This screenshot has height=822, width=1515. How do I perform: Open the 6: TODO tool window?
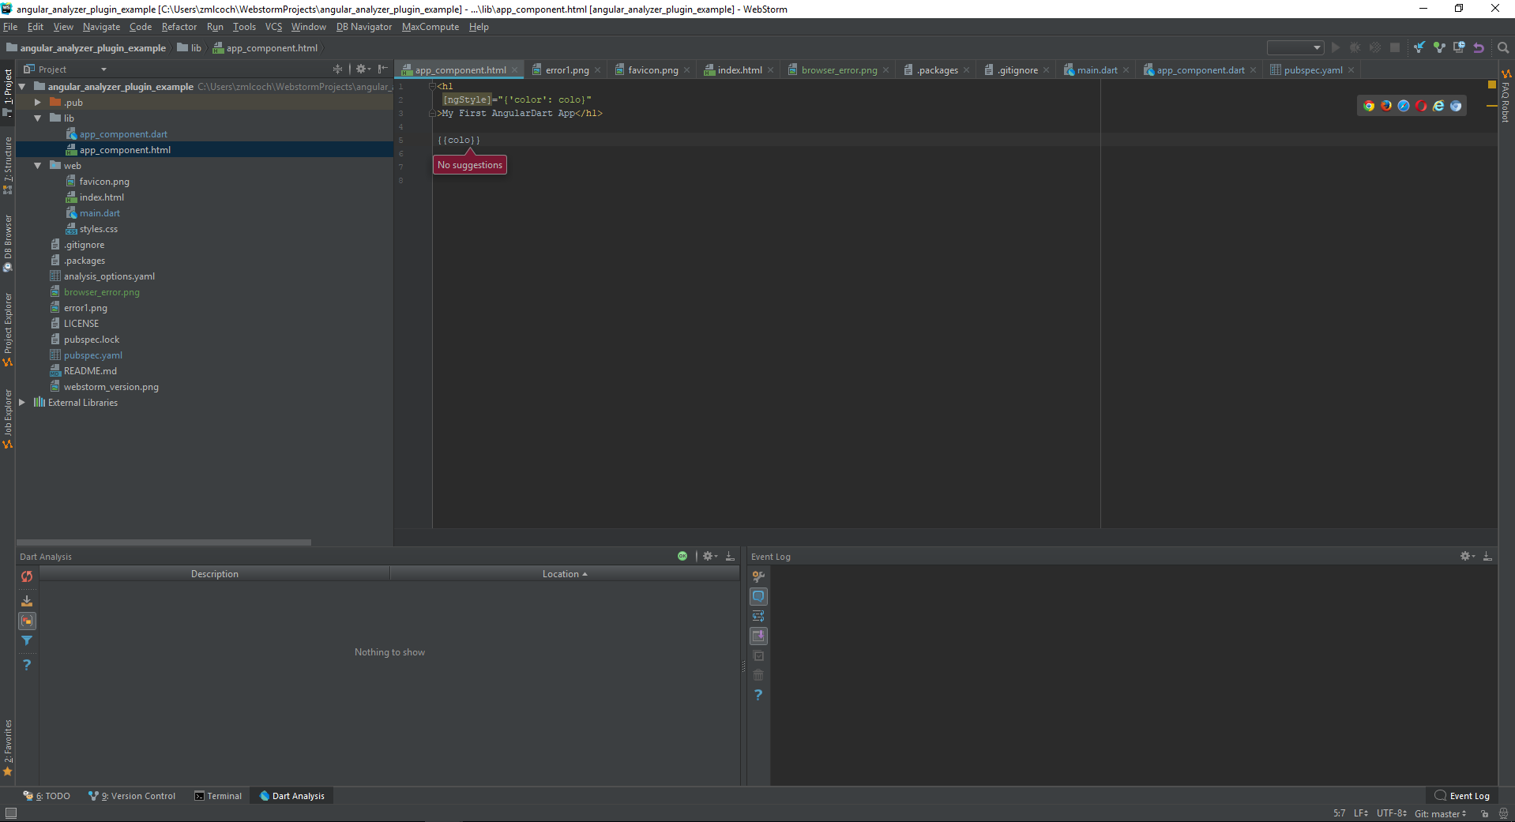(x=47, y=796)
